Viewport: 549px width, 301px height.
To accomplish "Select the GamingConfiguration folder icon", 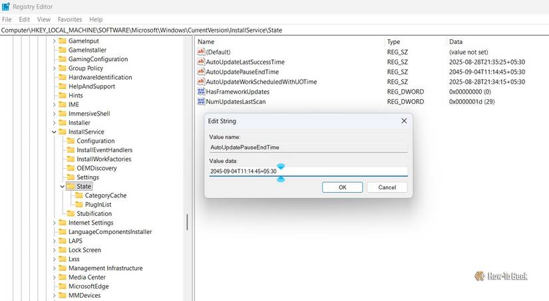I will click(63, 59).
